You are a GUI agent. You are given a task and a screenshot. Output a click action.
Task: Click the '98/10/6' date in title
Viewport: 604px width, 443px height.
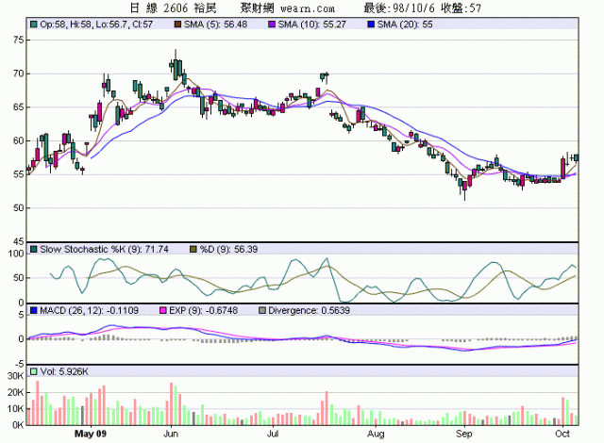click(x=413, y=8)
